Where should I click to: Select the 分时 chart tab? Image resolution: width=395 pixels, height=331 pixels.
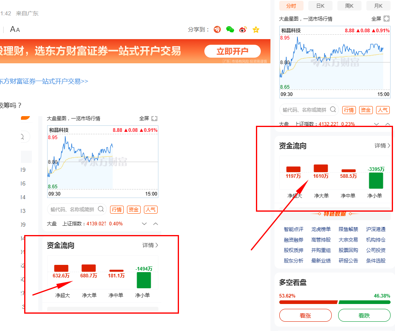click(x=291, y=6)
